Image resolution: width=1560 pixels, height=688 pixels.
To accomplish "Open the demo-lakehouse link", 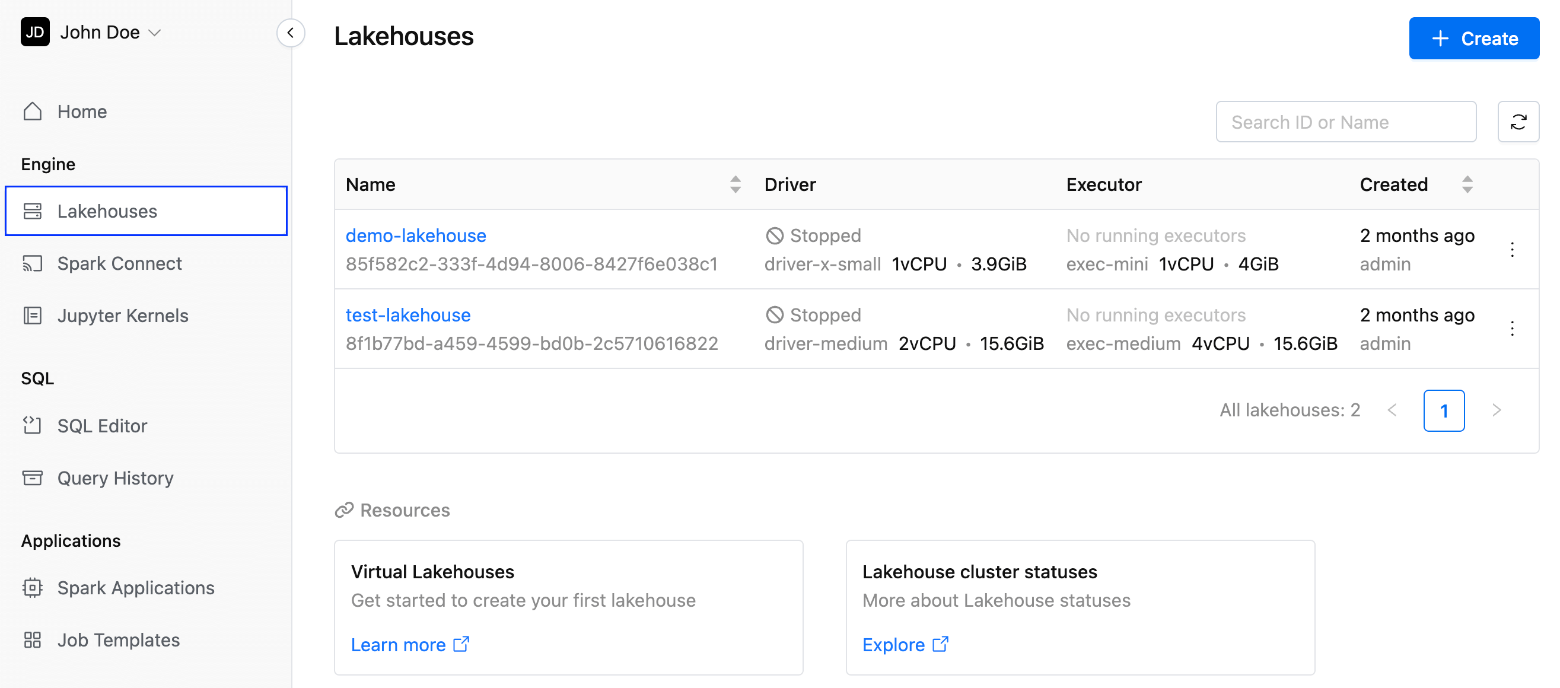I will [415, 235].
